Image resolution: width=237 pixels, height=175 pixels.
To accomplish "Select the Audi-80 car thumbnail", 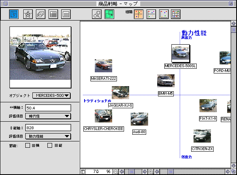I will click(139, 119).
